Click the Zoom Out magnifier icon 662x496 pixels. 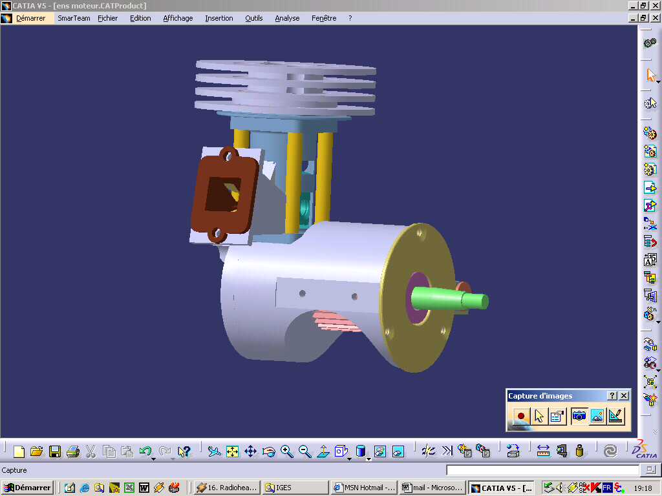pyautogui.click(x=305, y=451)
